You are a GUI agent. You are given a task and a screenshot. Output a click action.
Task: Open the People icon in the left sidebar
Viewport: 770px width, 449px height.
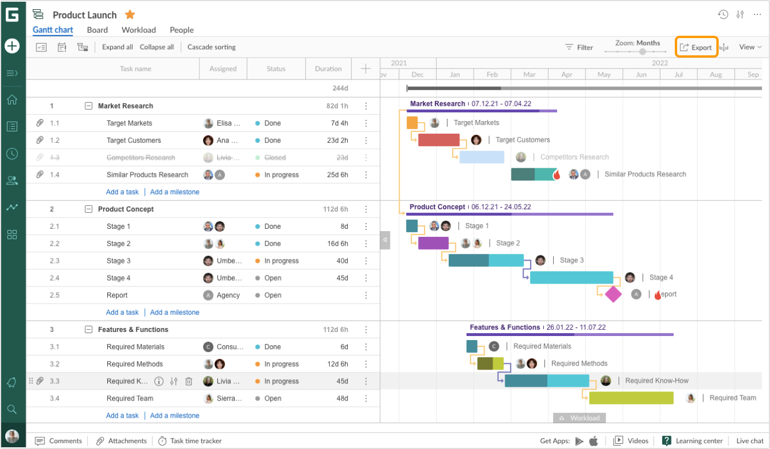click(12, 180)
